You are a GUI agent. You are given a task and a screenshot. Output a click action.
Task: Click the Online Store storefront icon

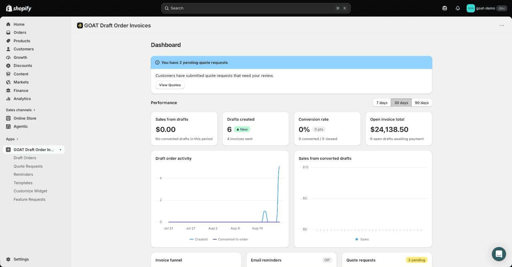tap(8, 118)
